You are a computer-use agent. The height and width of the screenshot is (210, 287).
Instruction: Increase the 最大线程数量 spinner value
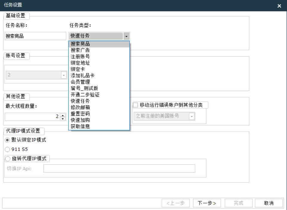[63, 115]
